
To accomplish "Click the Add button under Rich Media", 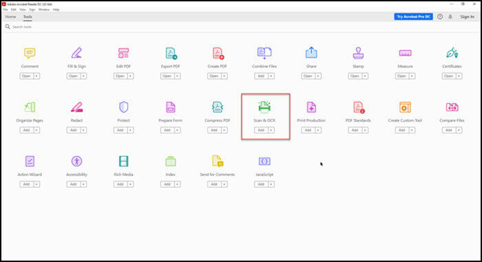I will click(x=120, y=184).
